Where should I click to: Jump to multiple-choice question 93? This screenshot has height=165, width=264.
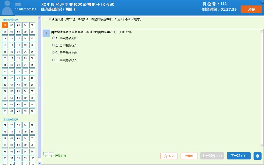click(x=18, y=152)
